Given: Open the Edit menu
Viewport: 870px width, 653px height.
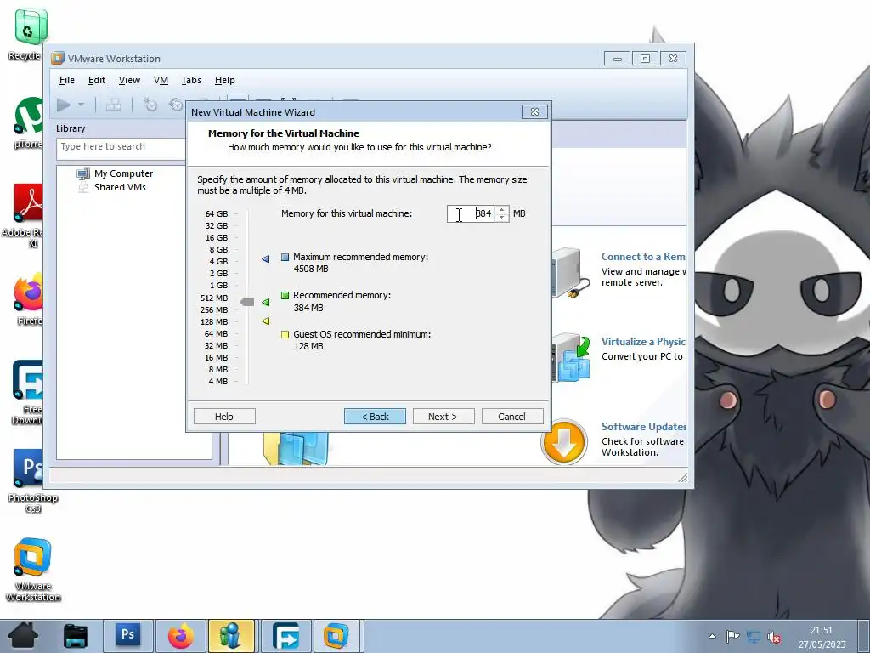Looking at the screenshot, I should click(97, 80).
